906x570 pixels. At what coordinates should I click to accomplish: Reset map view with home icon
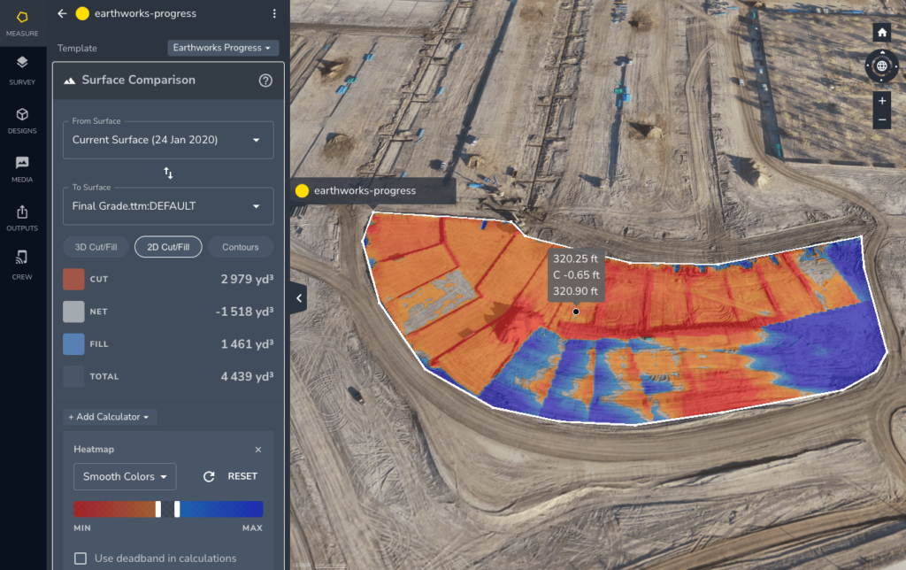[x=881, y=33]
